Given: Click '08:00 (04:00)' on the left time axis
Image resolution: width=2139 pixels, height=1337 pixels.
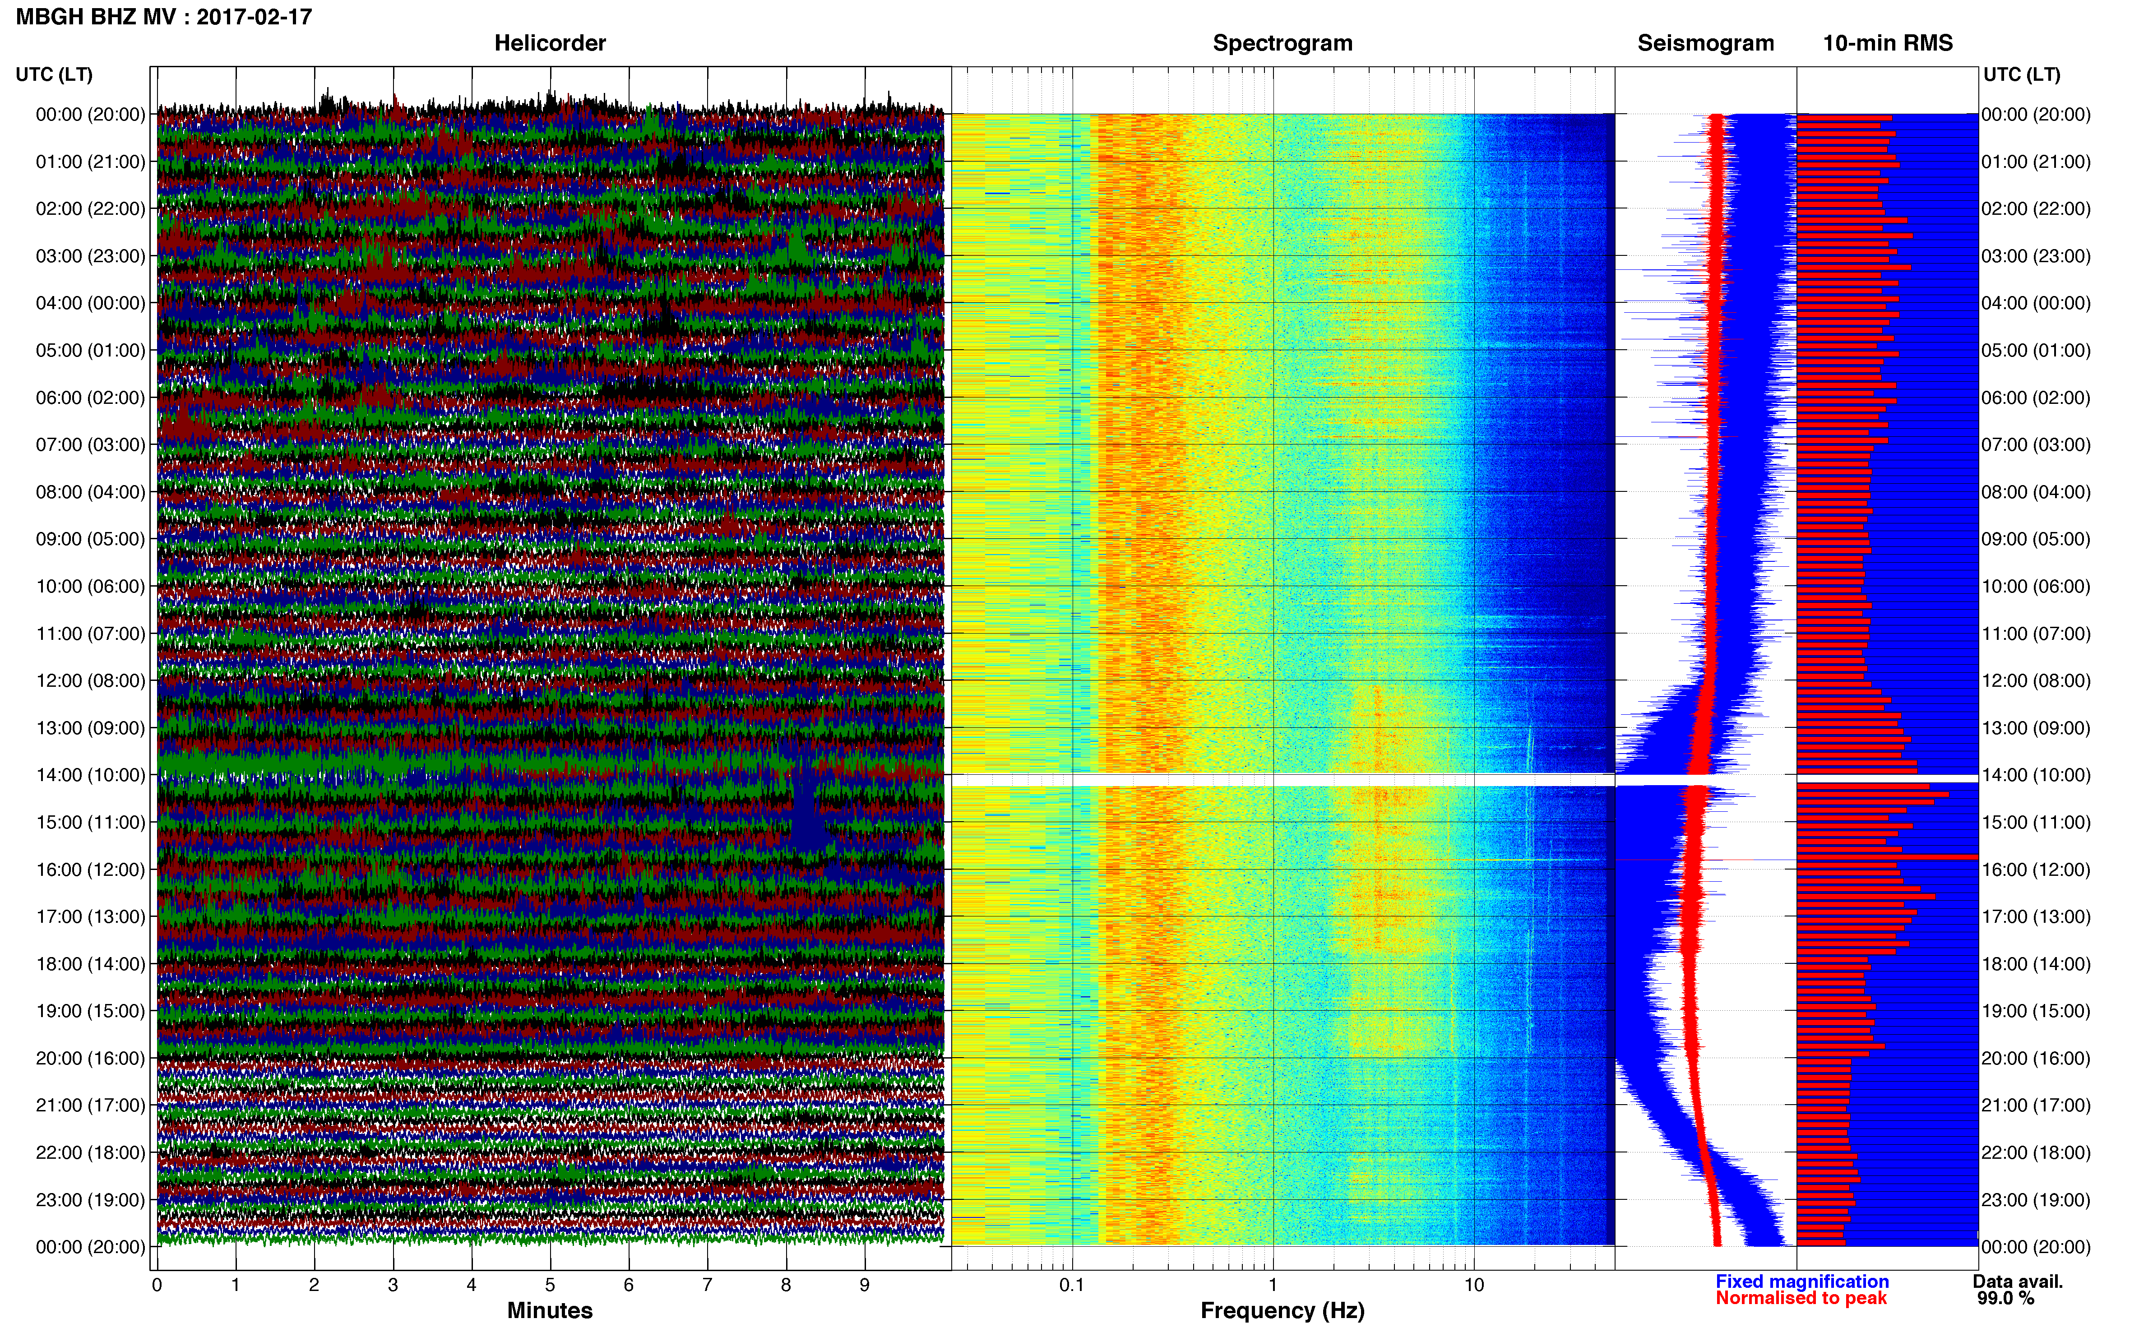Looking at the screenshot, I should point(90,493).
